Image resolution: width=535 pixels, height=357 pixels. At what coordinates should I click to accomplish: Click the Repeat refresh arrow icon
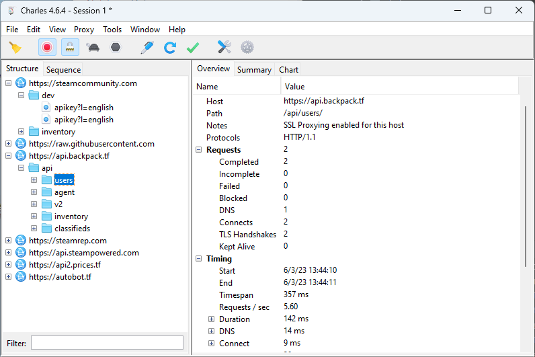[170, 47]
